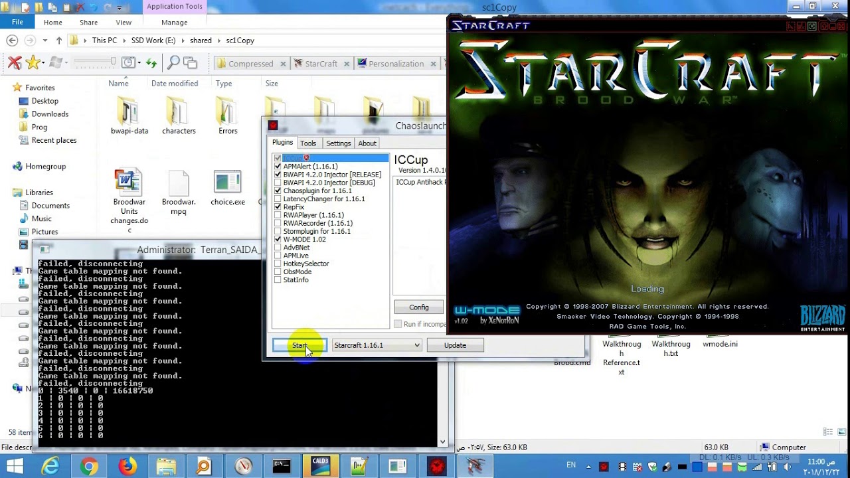Switch to the StarCraft taskbar icon

pos(475,466)
